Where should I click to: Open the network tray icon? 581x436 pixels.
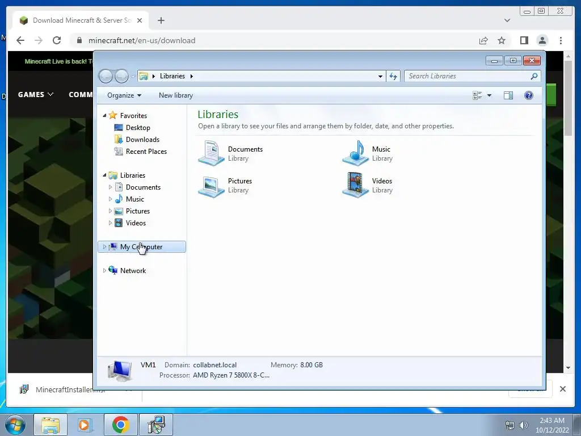click(510, 425)
